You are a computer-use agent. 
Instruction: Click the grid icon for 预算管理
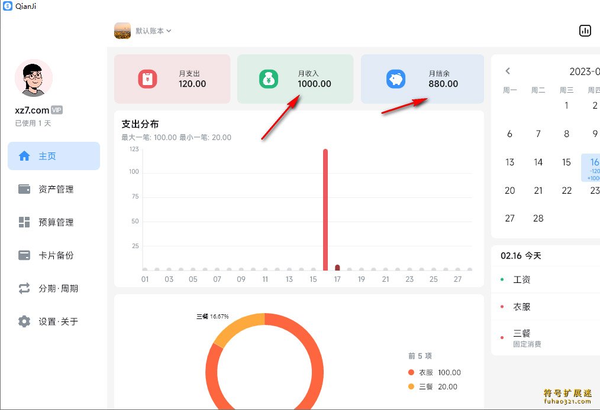24,222
